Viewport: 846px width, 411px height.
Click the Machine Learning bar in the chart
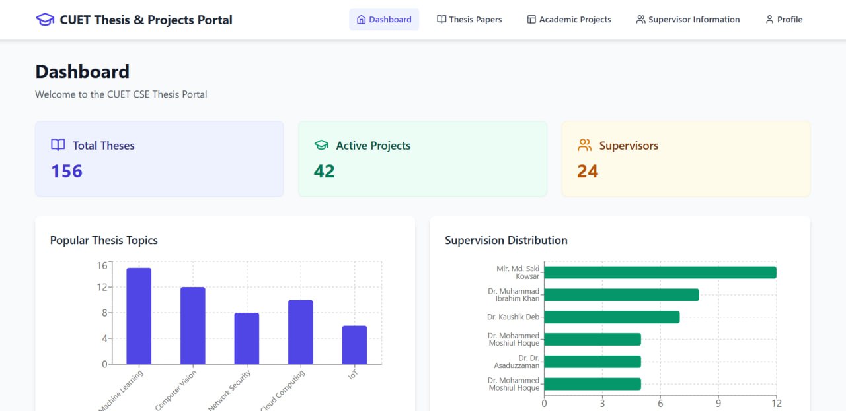pos(139,316)
